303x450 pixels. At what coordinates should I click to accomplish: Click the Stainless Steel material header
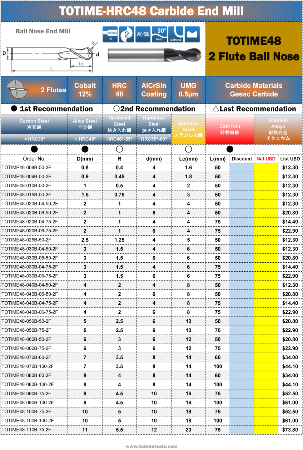click(x=188, y=129)
